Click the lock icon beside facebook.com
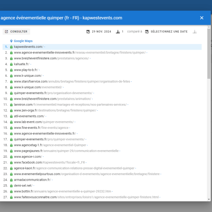Image resolution: width=212 pixels, height=212 pixels. pos(11,163)
